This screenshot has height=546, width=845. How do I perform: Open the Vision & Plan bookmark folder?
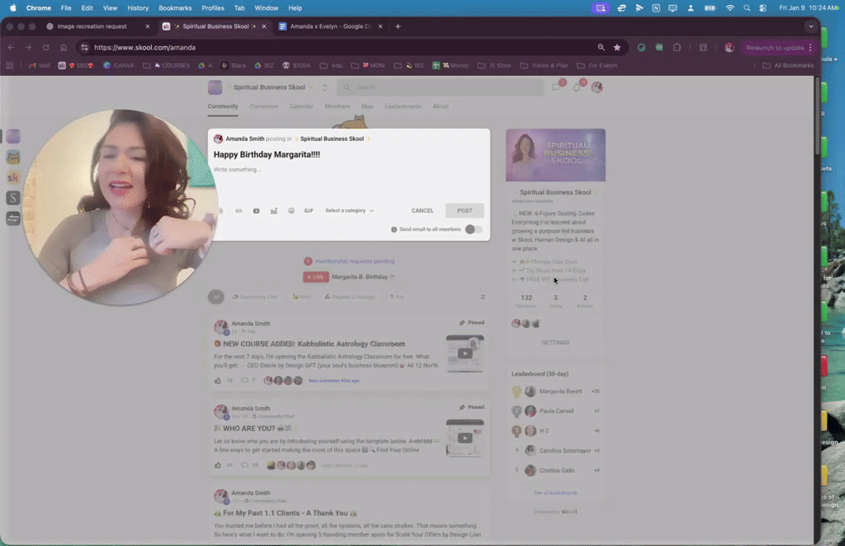tap(544, 66)
